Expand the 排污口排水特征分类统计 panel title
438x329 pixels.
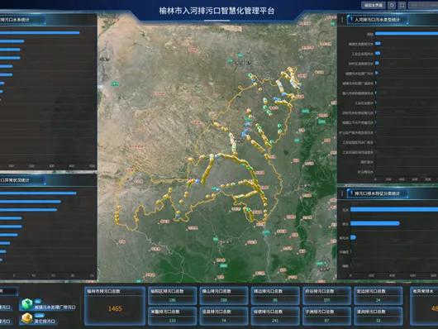click(x=377, y=193)
